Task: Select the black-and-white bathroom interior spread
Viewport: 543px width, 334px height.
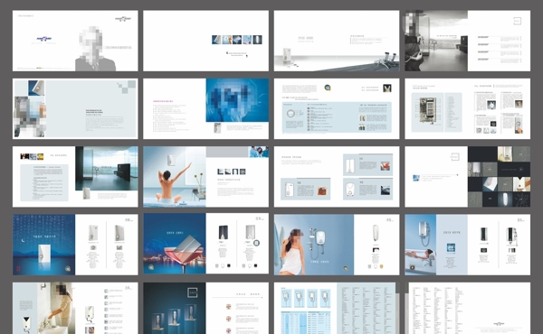Action: [x=468, y=41]
